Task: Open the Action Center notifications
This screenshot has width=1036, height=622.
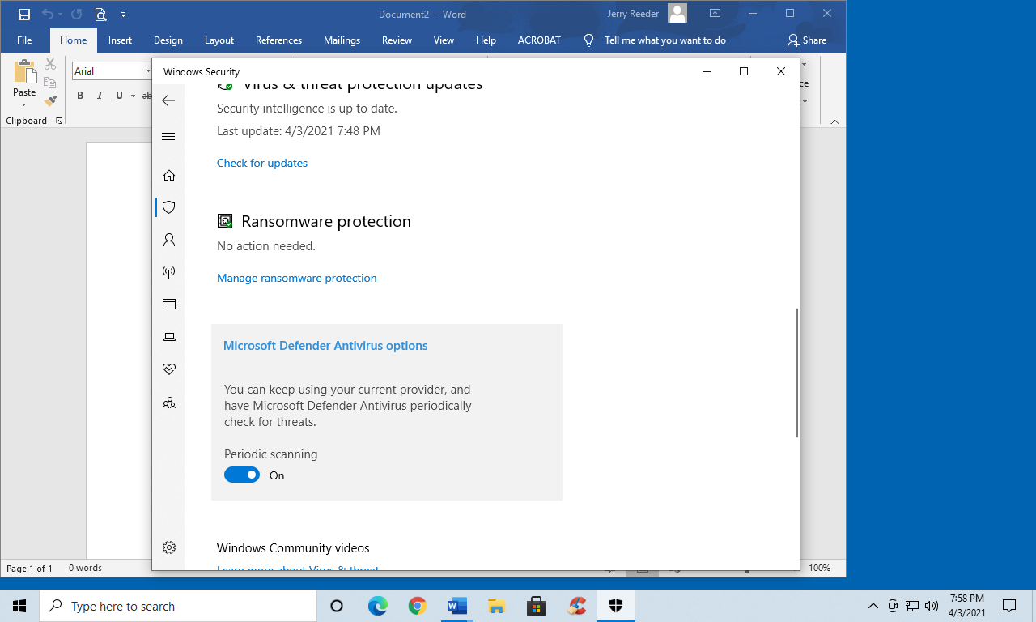Action: click(x=1009, y=606)
